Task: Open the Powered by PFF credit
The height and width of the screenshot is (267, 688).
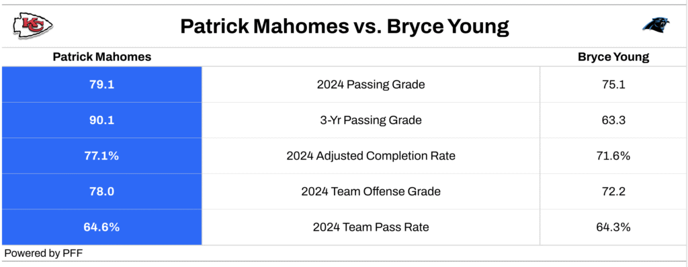Action: pos(44,253)
